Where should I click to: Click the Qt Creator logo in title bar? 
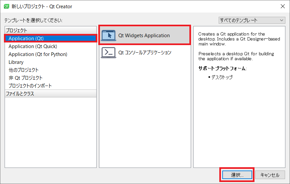tap(7, 6)
